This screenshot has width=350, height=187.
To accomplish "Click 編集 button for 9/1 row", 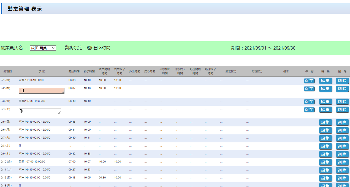I will [325, 81].
